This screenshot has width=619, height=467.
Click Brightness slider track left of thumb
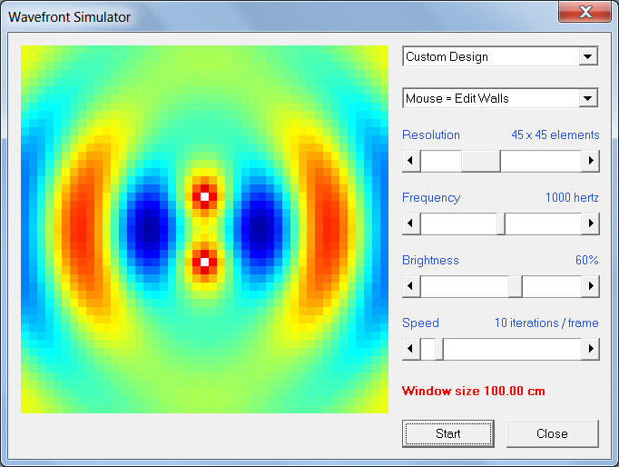465,286
